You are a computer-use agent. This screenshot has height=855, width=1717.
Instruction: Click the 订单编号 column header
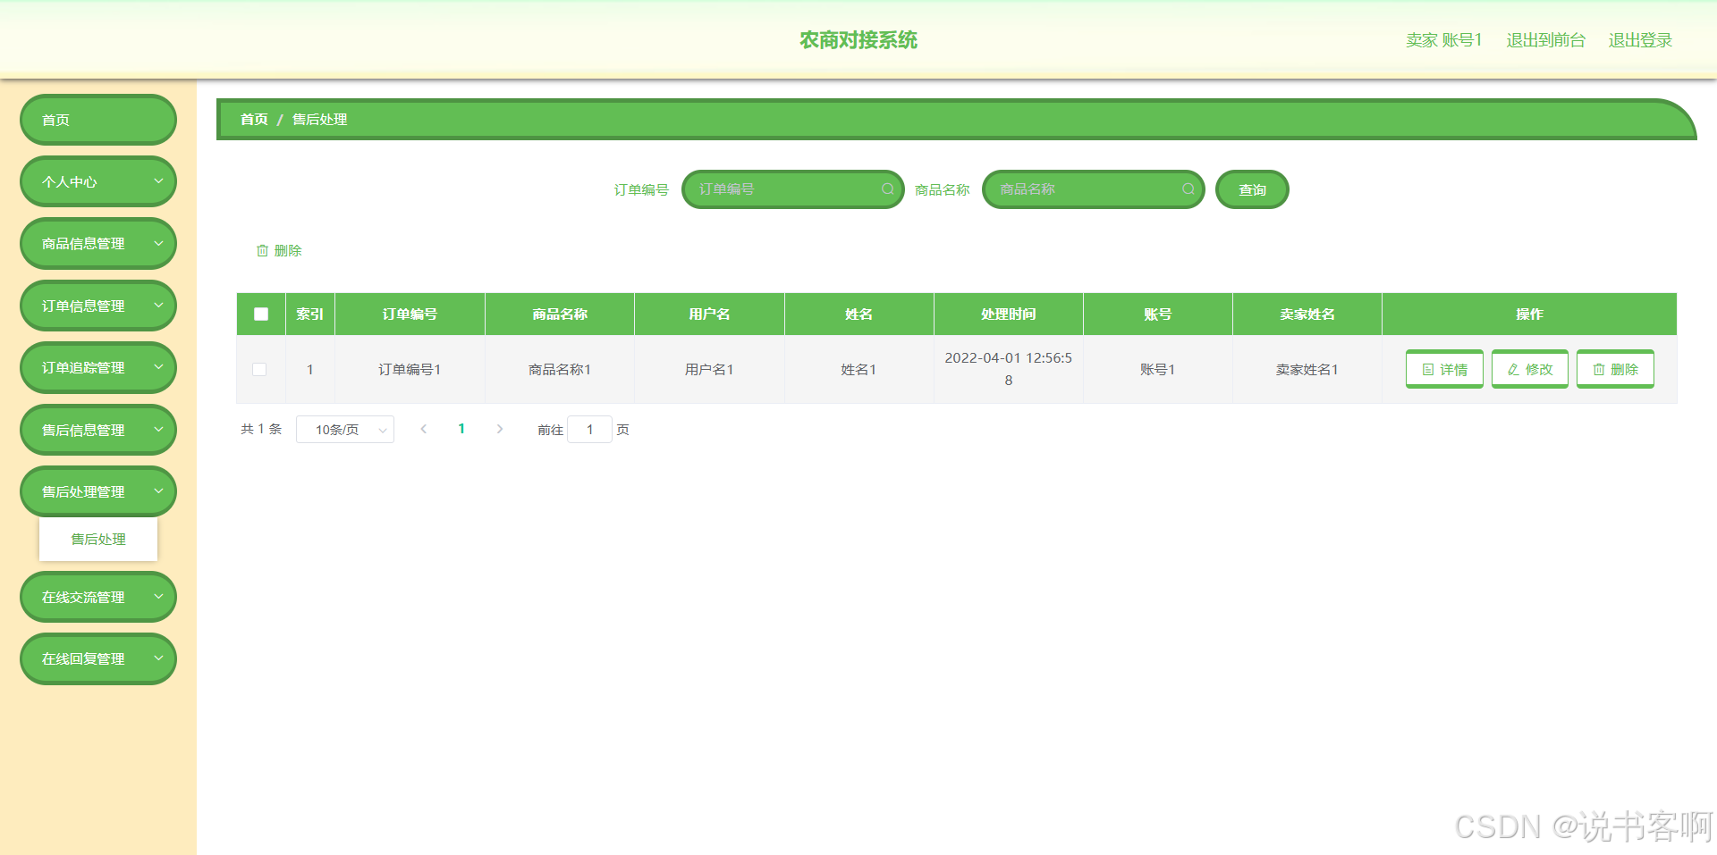coord(410,314)
